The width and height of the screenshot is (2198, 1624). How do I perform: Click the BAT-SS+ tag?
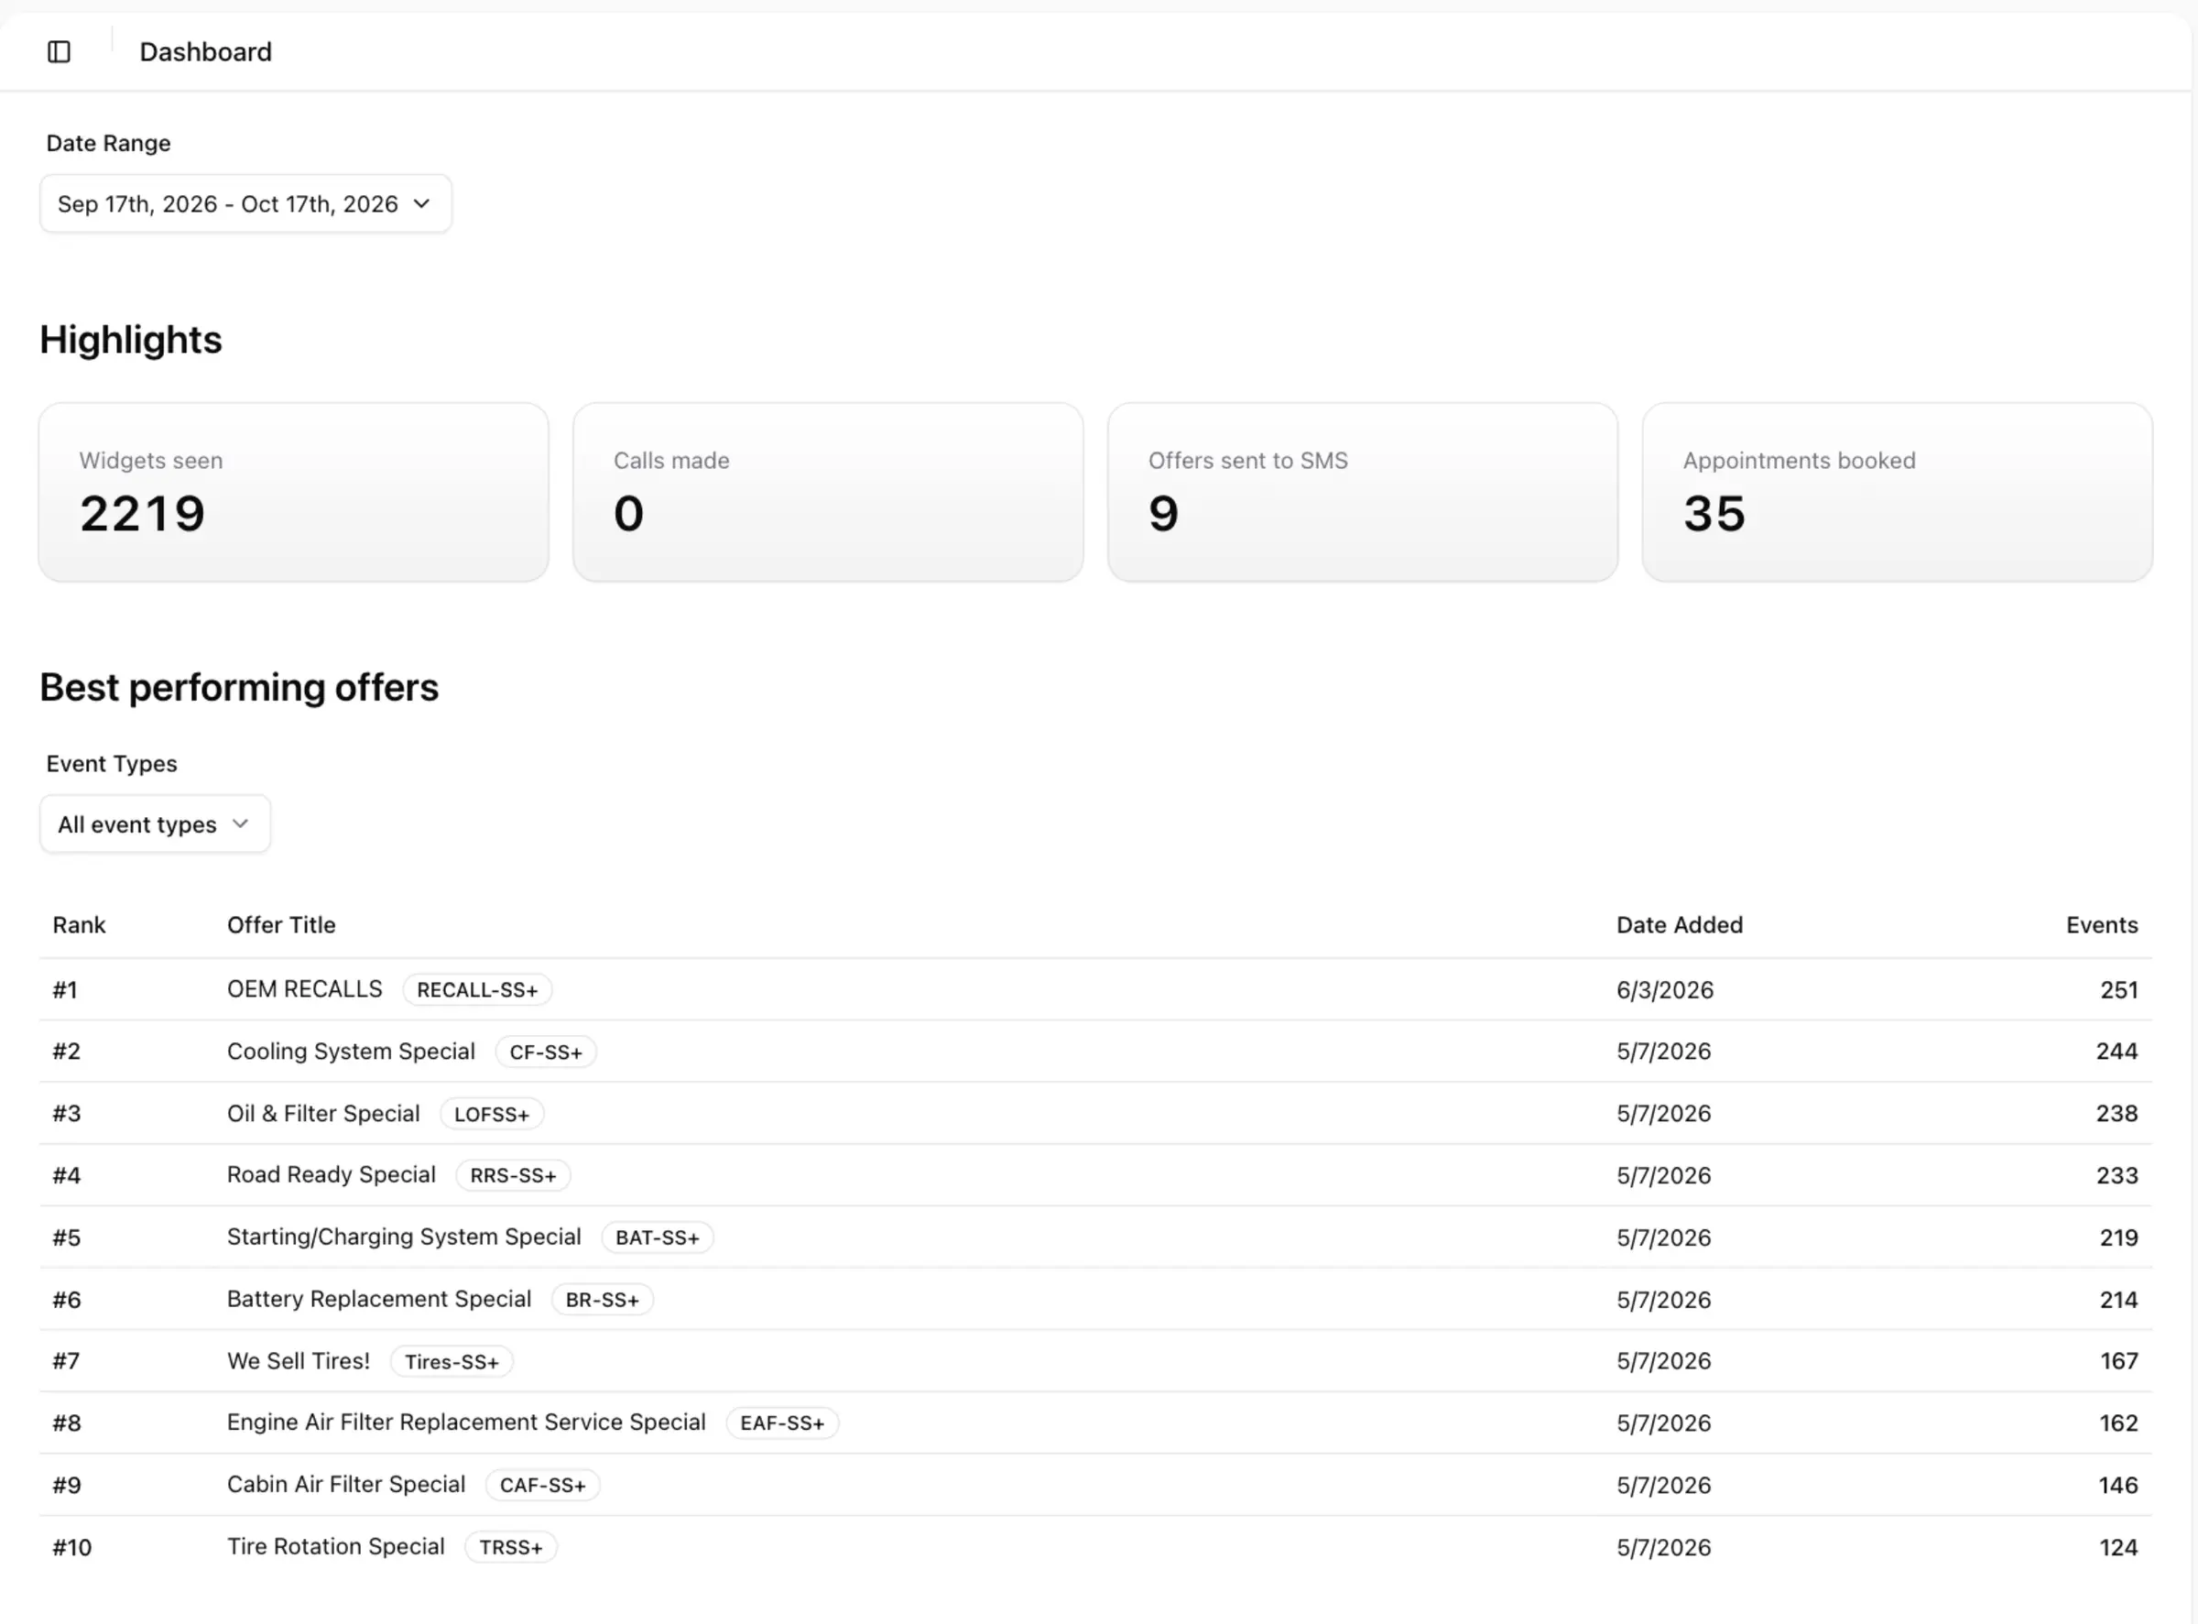click(658, 1237)
